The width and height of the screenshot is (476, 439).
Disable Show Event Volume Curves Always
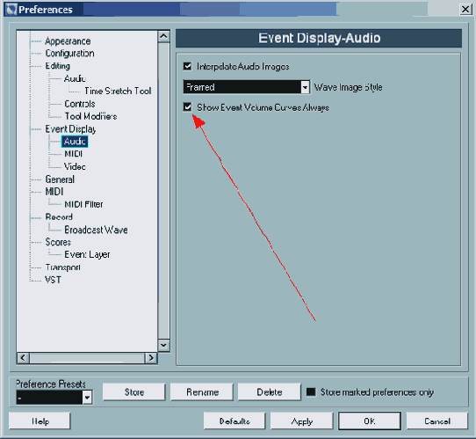187,107
